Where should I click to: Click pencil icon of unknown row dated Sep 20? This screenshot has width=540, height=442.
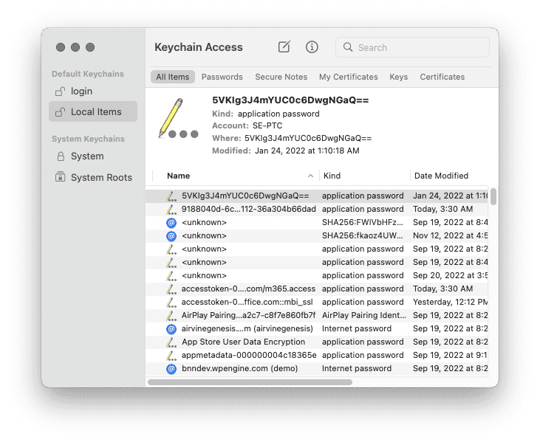(x=171, y=276)
